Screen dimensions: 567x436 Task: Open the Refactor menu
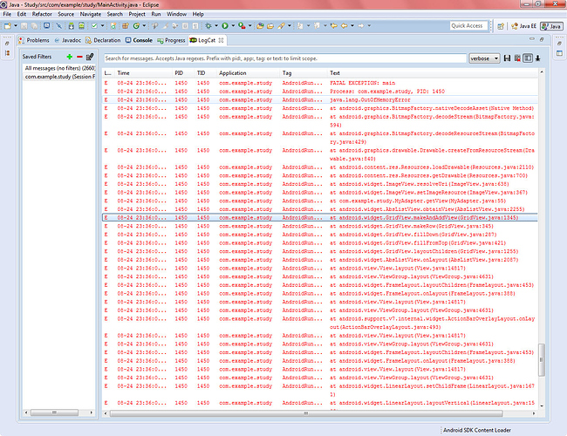pos(41,14)
